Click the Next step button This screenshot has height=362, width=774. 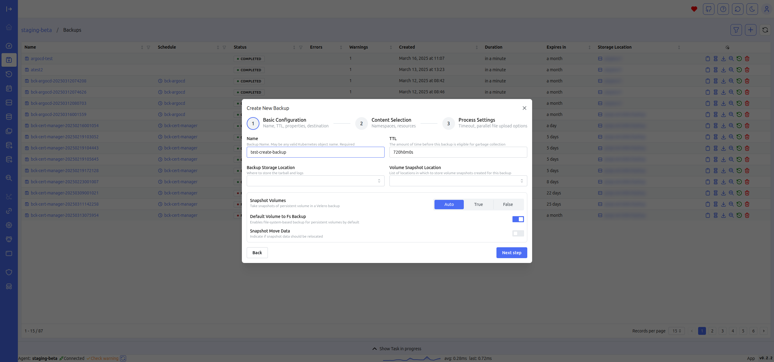coord(512,253)
